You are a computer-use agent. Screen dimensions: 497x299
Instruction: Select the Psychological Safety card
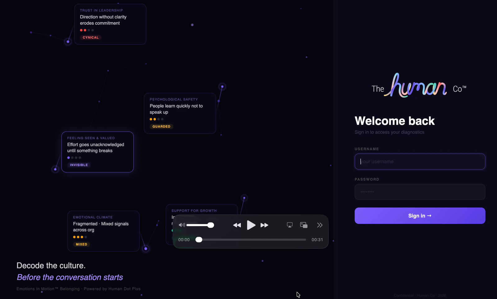click(180, 113)
